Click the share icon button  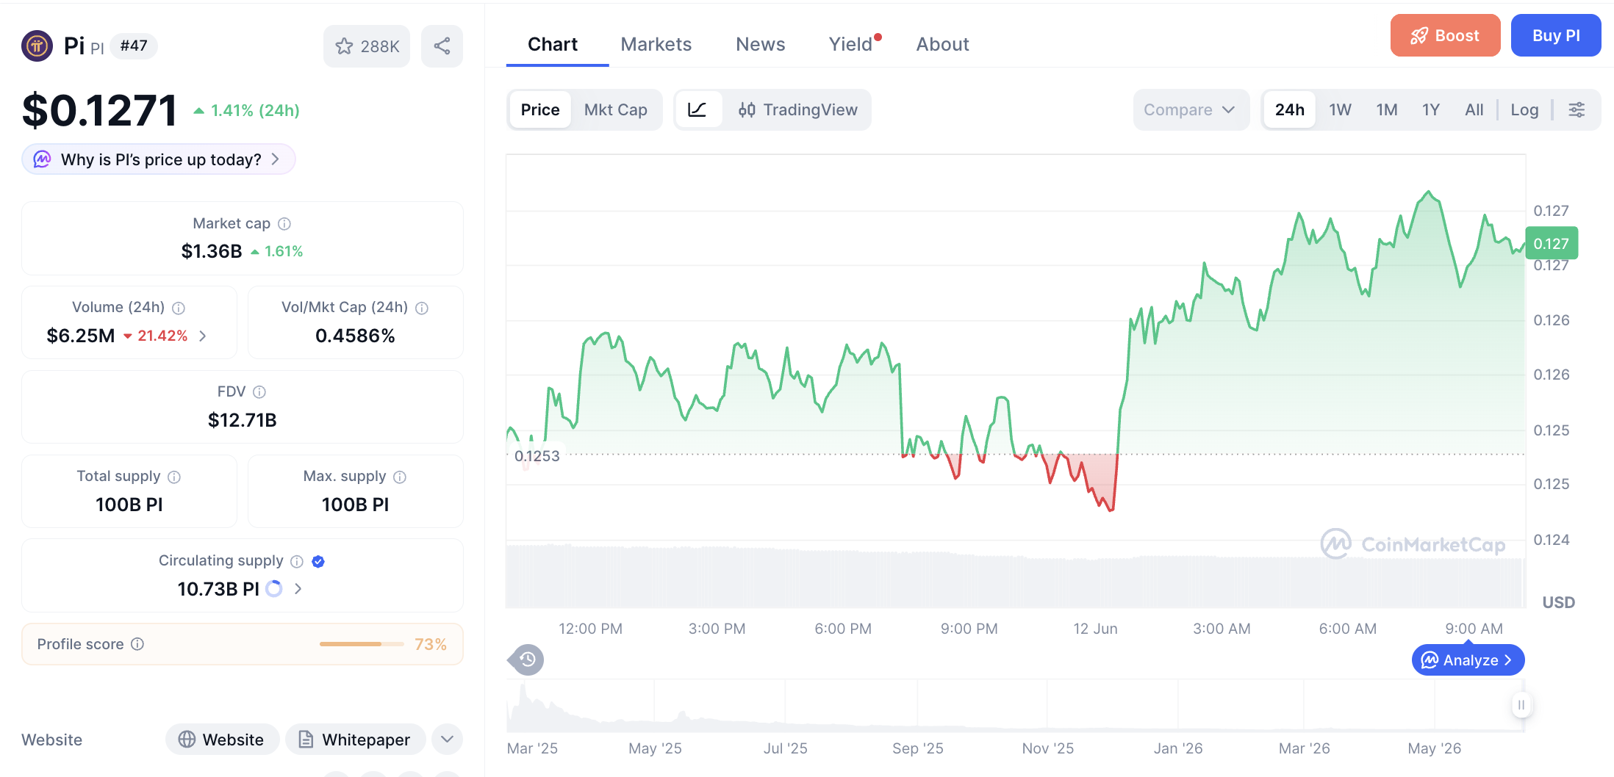[442, 46]
